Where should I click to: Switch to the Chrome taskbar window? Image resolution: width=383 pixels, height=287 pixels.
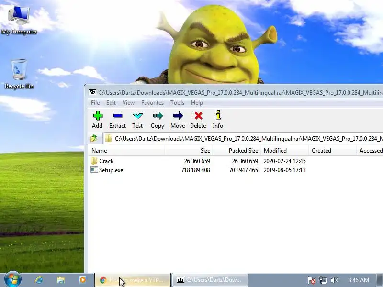[133, 280]
